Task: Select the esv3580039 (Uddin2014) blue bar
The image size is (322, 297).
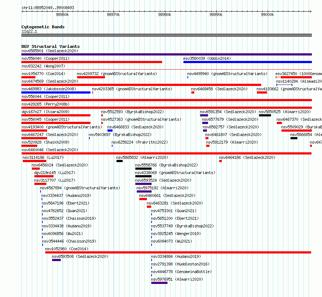Action: point(247,62)
